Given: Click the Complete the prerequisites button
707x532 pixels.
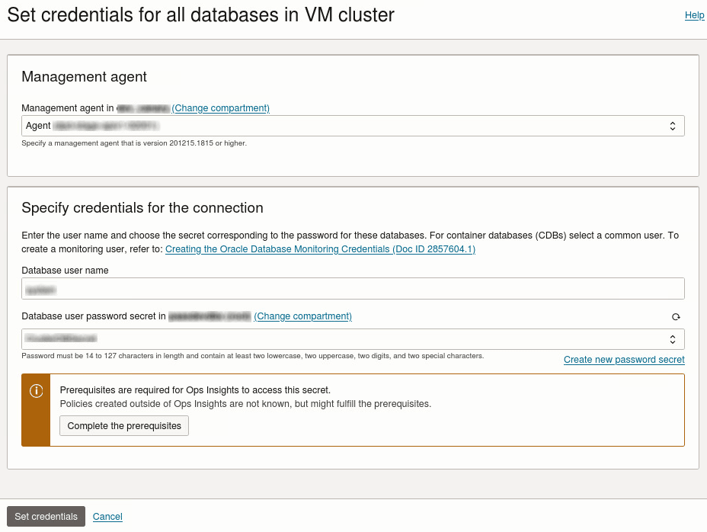Looking at the screenshot, I should 123,425.
